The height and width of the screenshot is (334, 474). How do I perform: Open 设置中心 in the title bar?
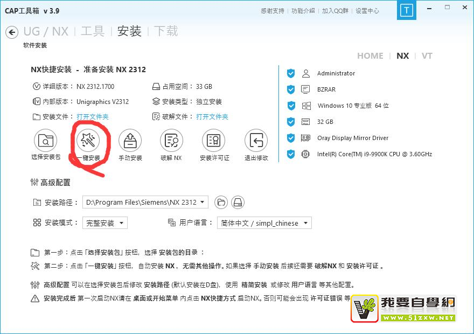click(367, 11)
